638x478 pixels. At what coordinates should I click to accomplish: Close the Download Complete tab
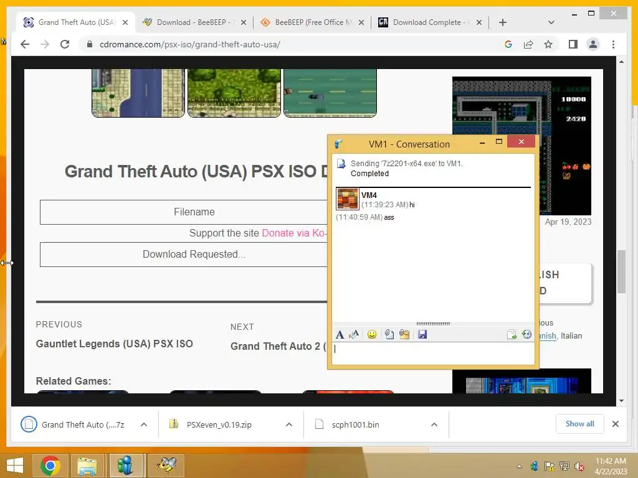tap(479, 22)
